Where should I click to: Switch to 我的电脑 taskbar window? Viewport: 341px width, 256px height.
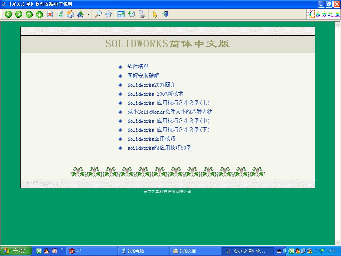tap(144, 251)
